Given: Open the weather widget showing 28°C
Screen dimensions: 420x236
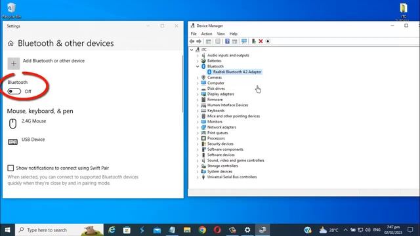Looking at the screenshot, I should point(328,230).
